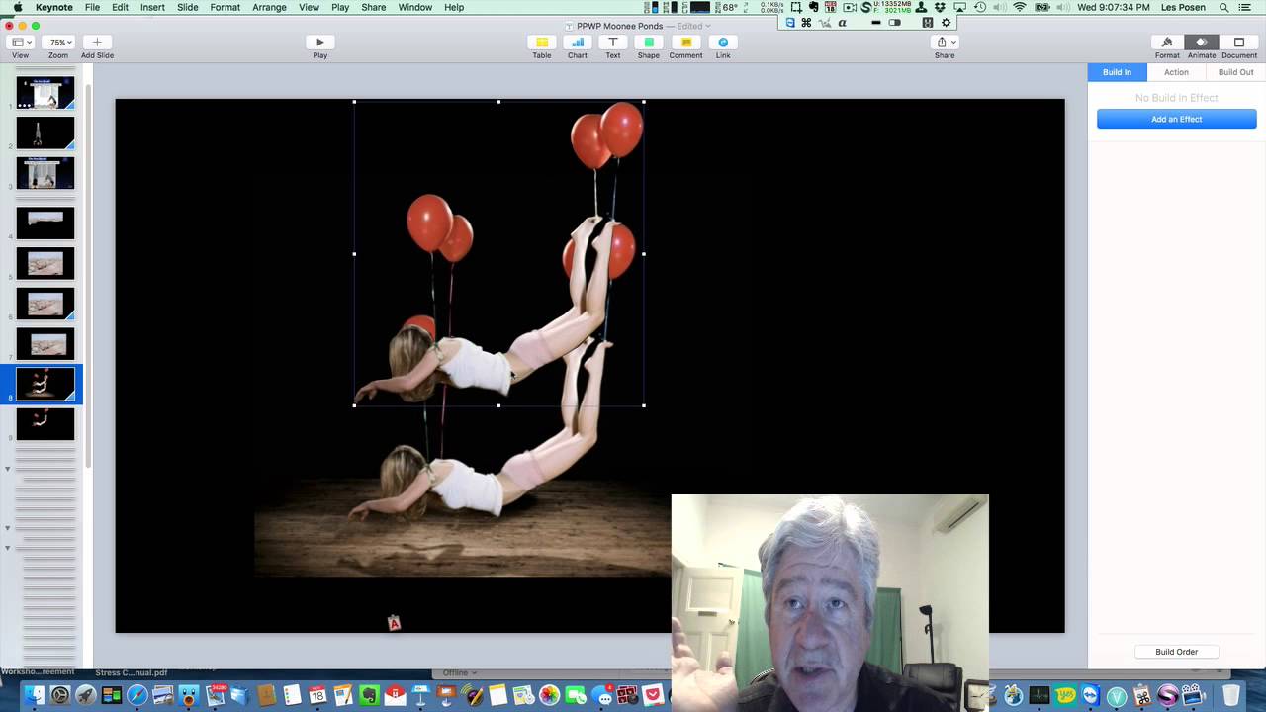Open the Animate inspector

click(x=1202, y=43)
